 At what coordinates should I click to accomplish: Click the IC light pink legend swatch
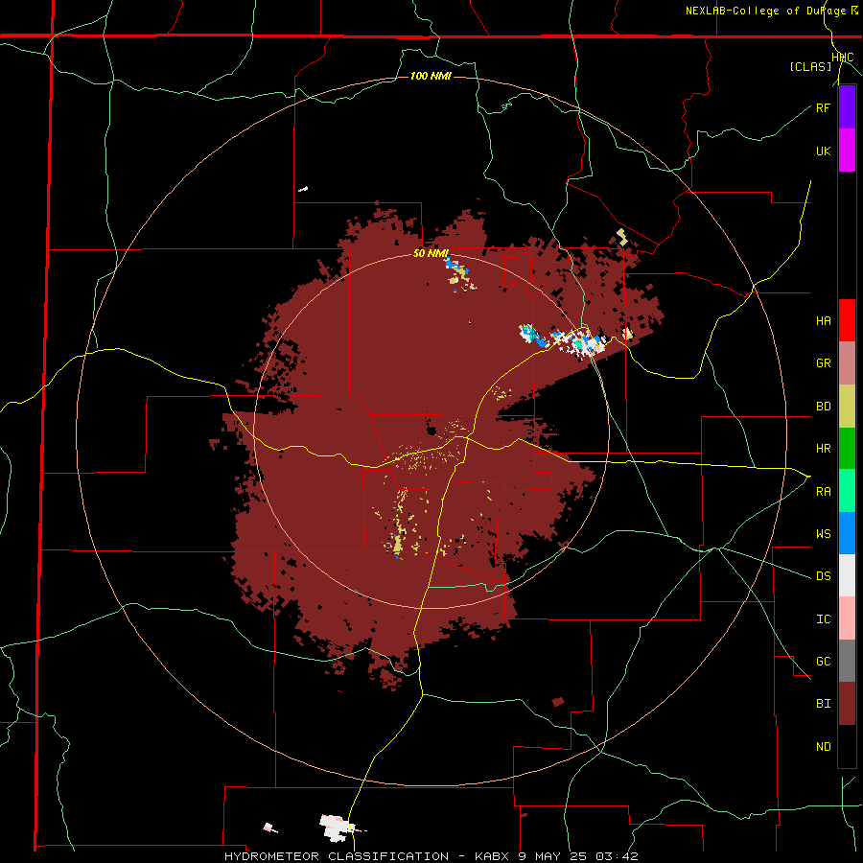[847, 618]
